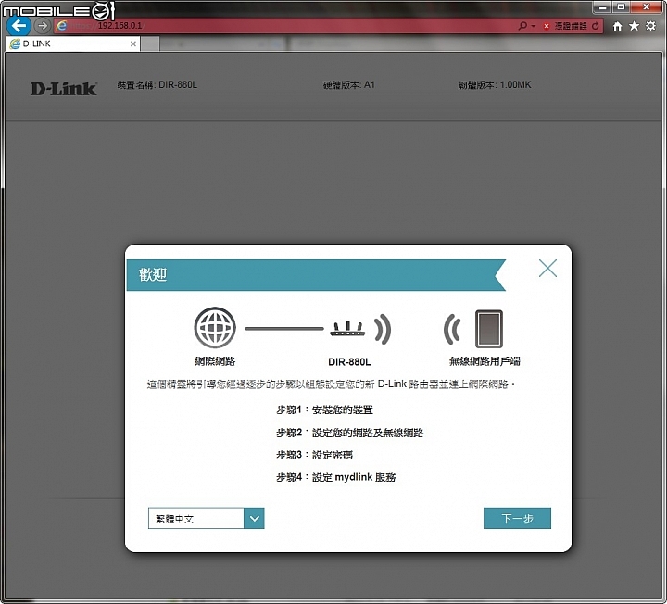Viewport: 667px width, 604px height.
Task: Click step 1 install your device text
Action: point(324,410)
